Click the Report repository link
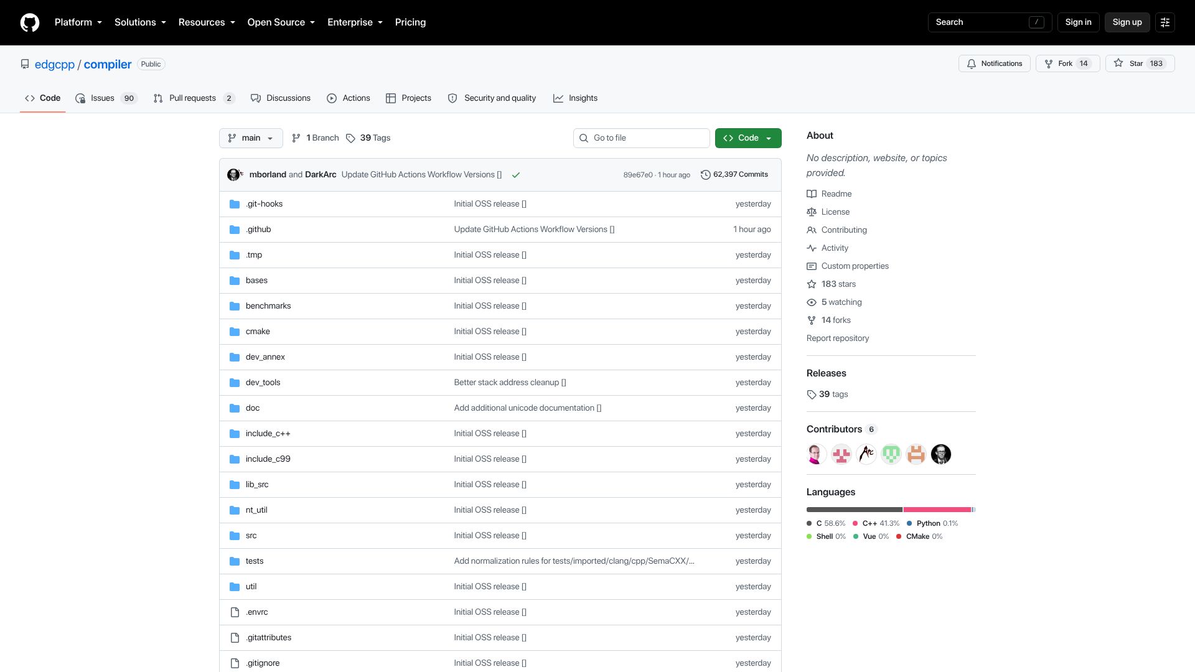The image size is (1195, 672). [838, 338]
